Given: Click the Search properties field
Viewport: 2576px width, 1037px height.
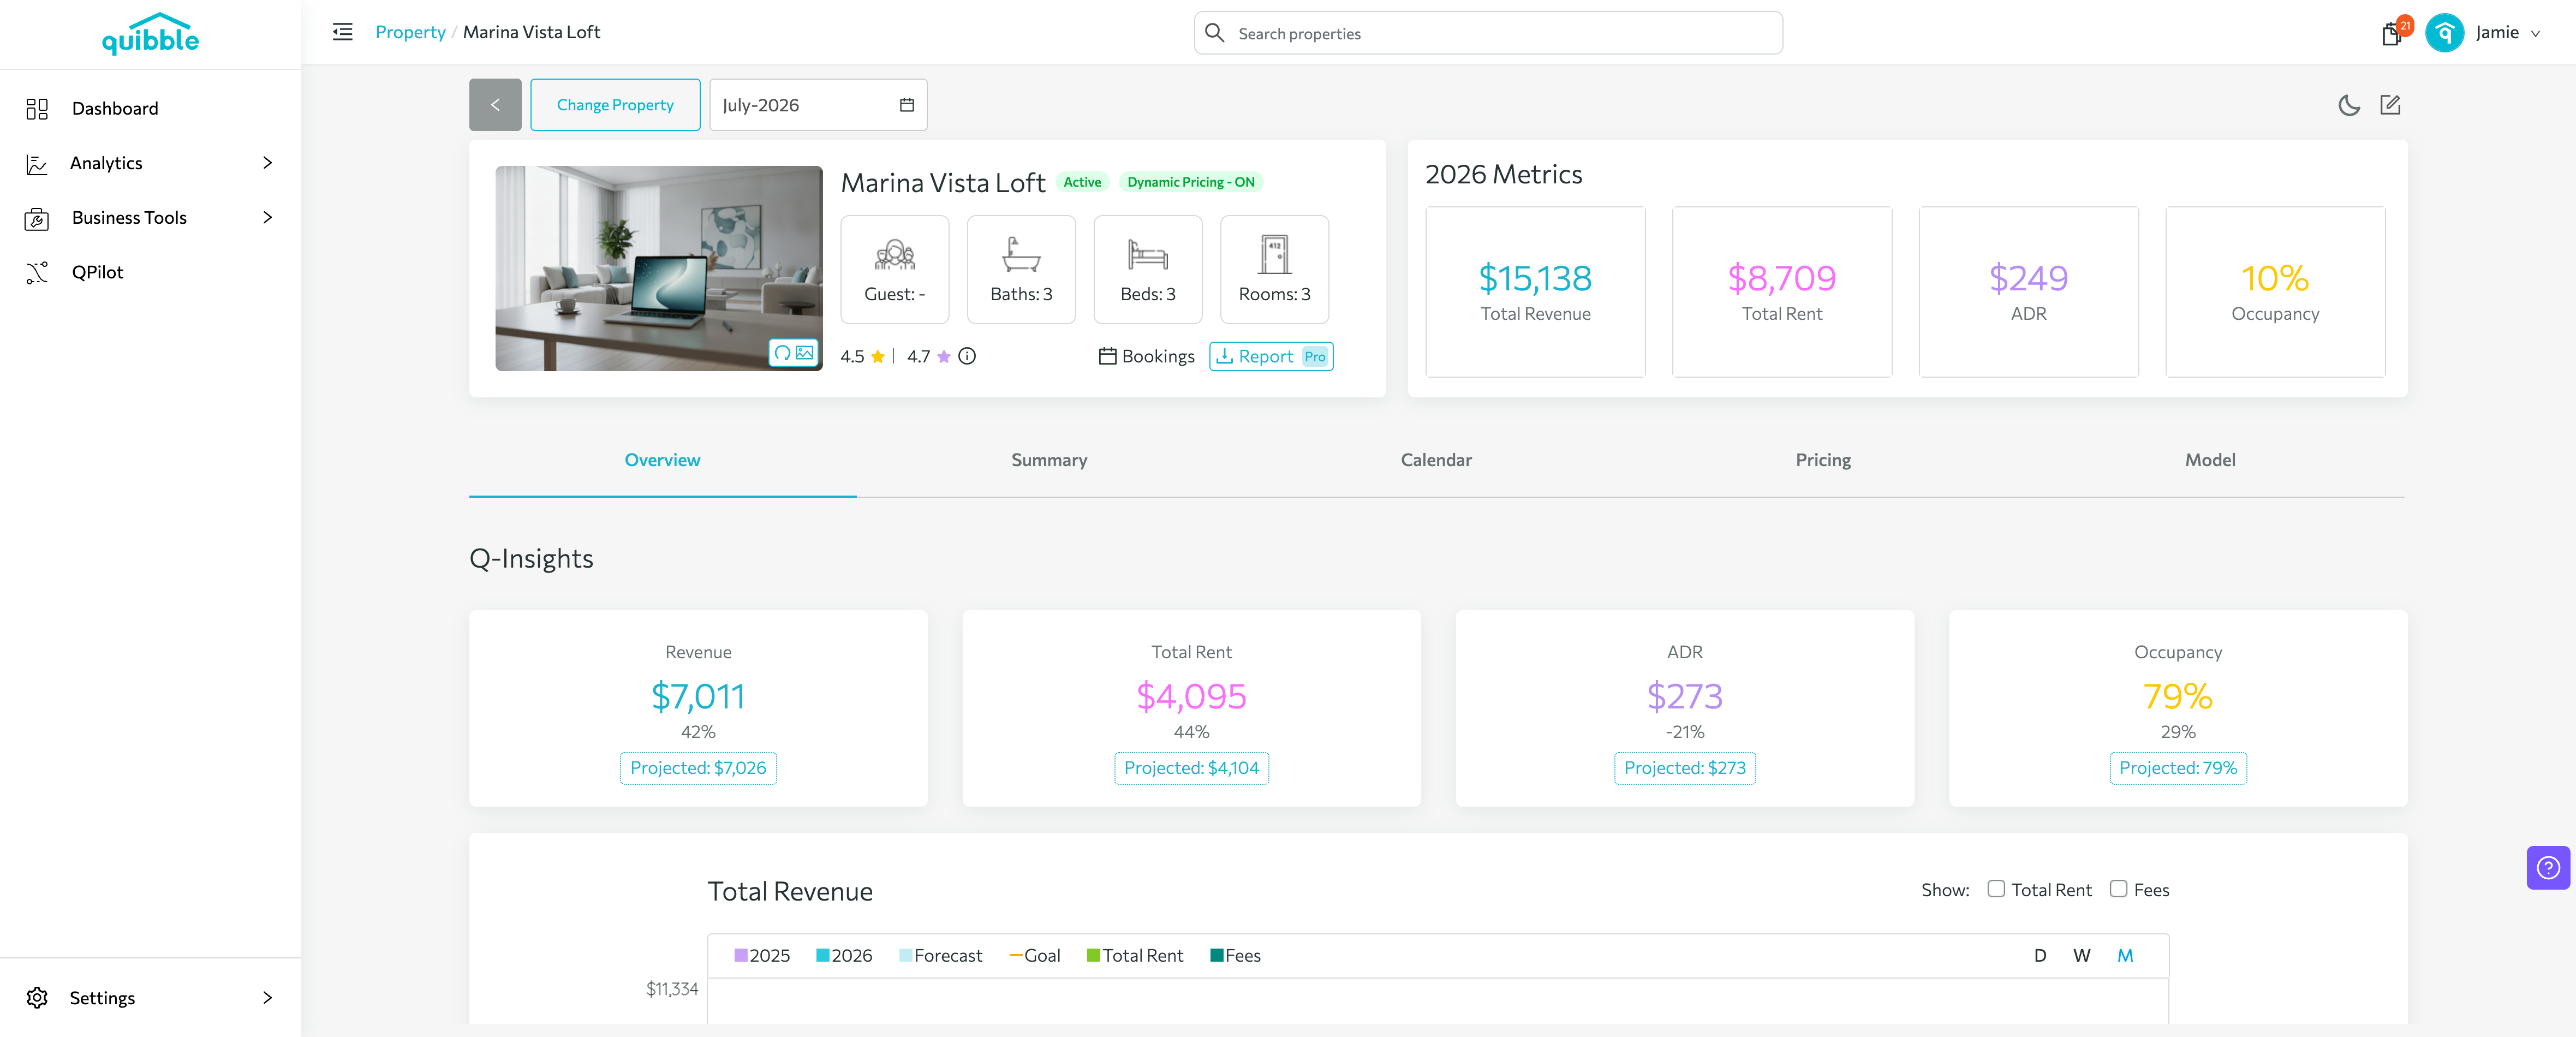Looking at the screenshot, I should tap(1488, 33).
